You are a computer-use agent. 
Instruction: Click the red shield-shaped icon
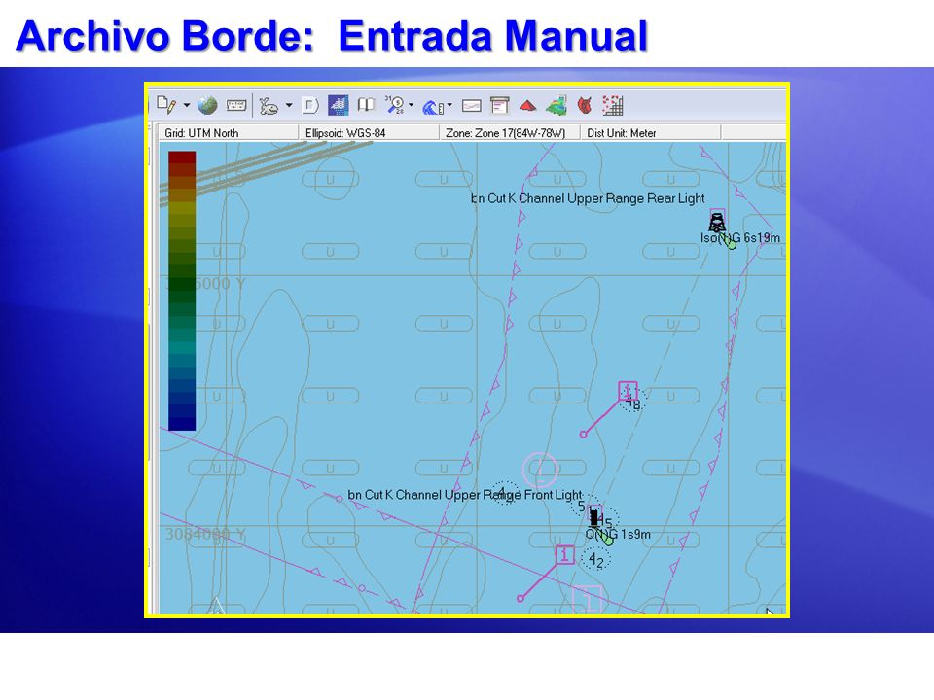[x=585, y=105]
